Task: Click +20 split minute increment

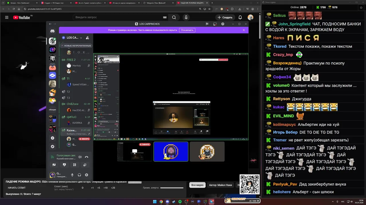Action: pos(113,188)
